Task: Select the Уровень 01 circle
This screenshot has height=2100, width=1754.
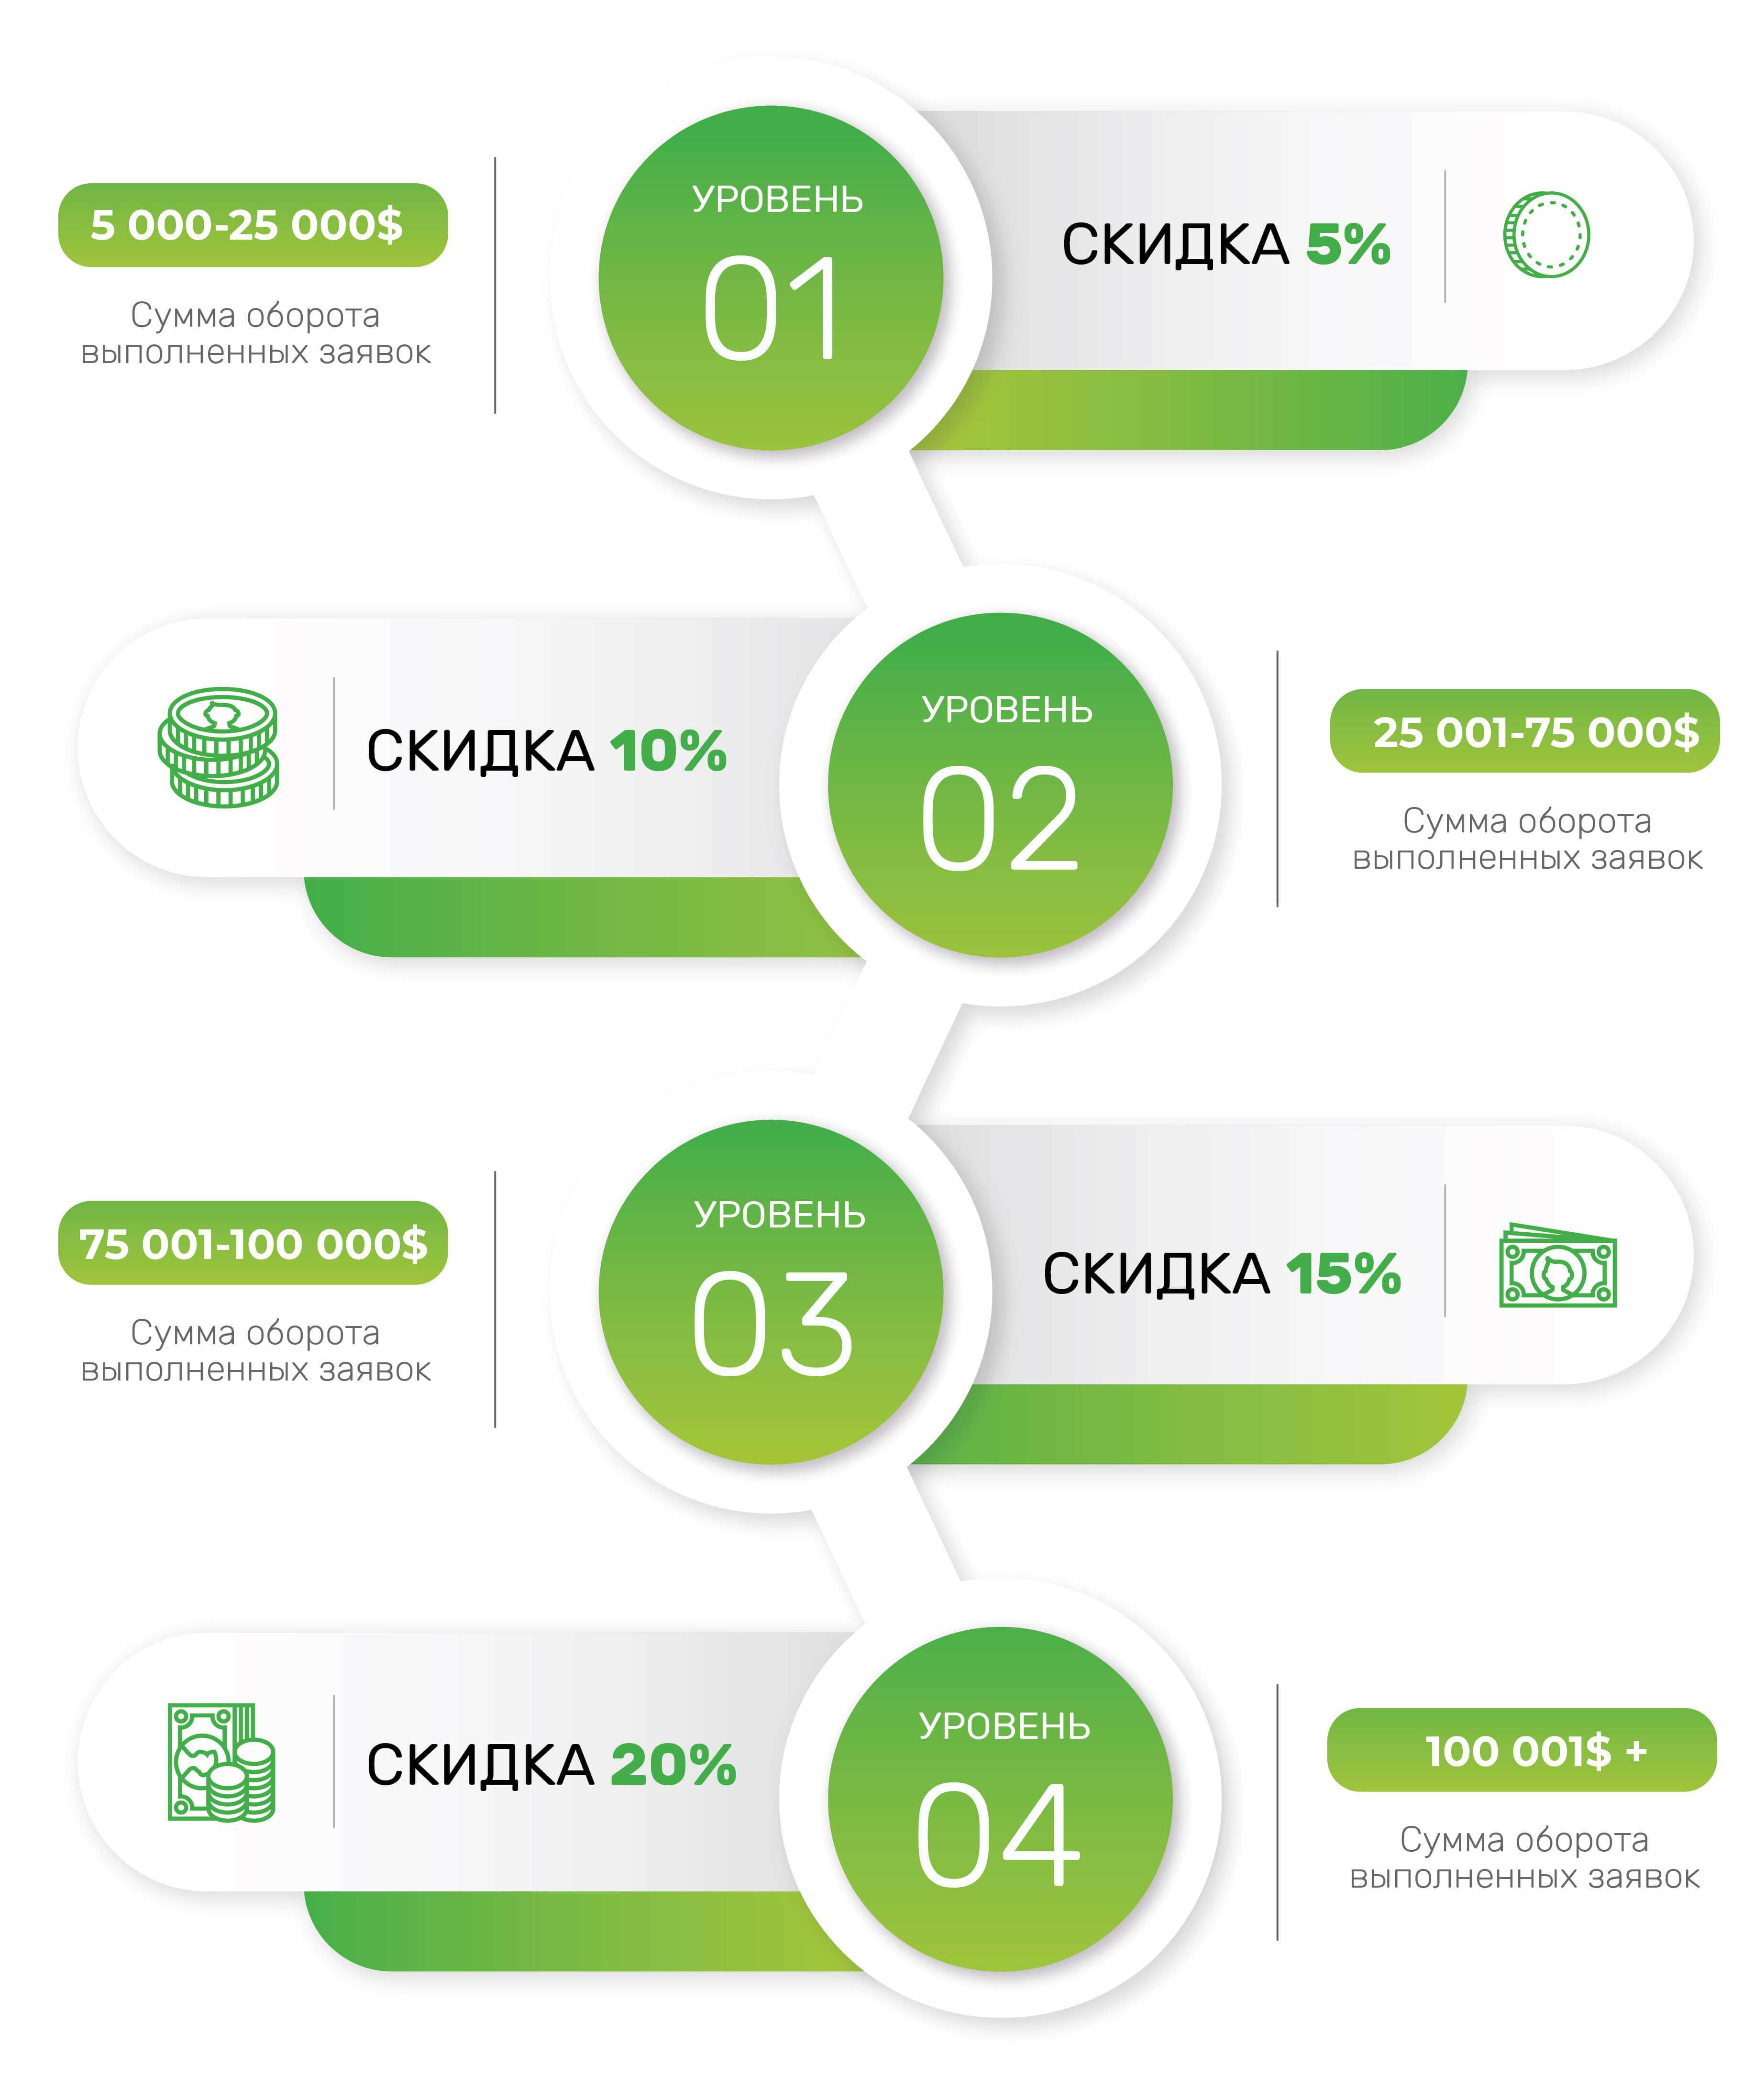Action: [x=771, y=278]
